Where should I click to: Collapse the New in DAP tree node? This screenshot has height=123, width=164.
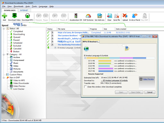[x=4, y=78]
